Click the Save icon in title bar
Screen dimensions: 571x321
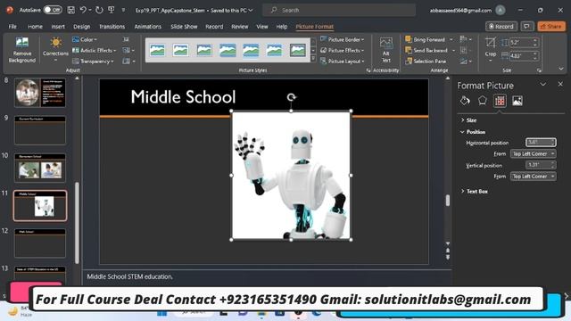pos(71,10)
